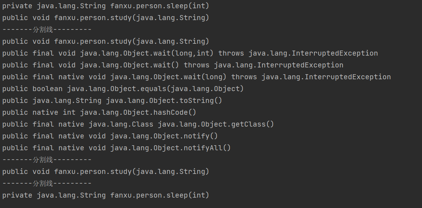Select the Object.equals(java.lang.Object) line
This screenshot has width=422, height=208.
[123, 89]
